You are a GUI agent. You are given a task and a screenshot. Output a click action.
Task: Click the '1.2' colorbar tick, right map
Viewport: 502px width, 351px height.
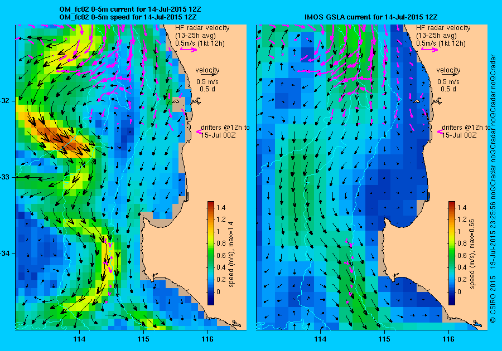point(462,220)
